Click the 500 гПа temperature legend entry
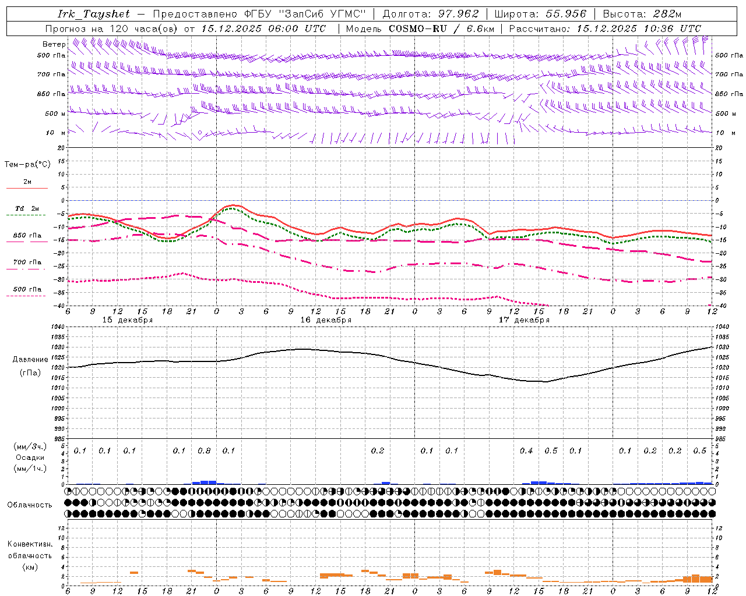The height and width of the screenshot is (596, 746). pos(27,291)
